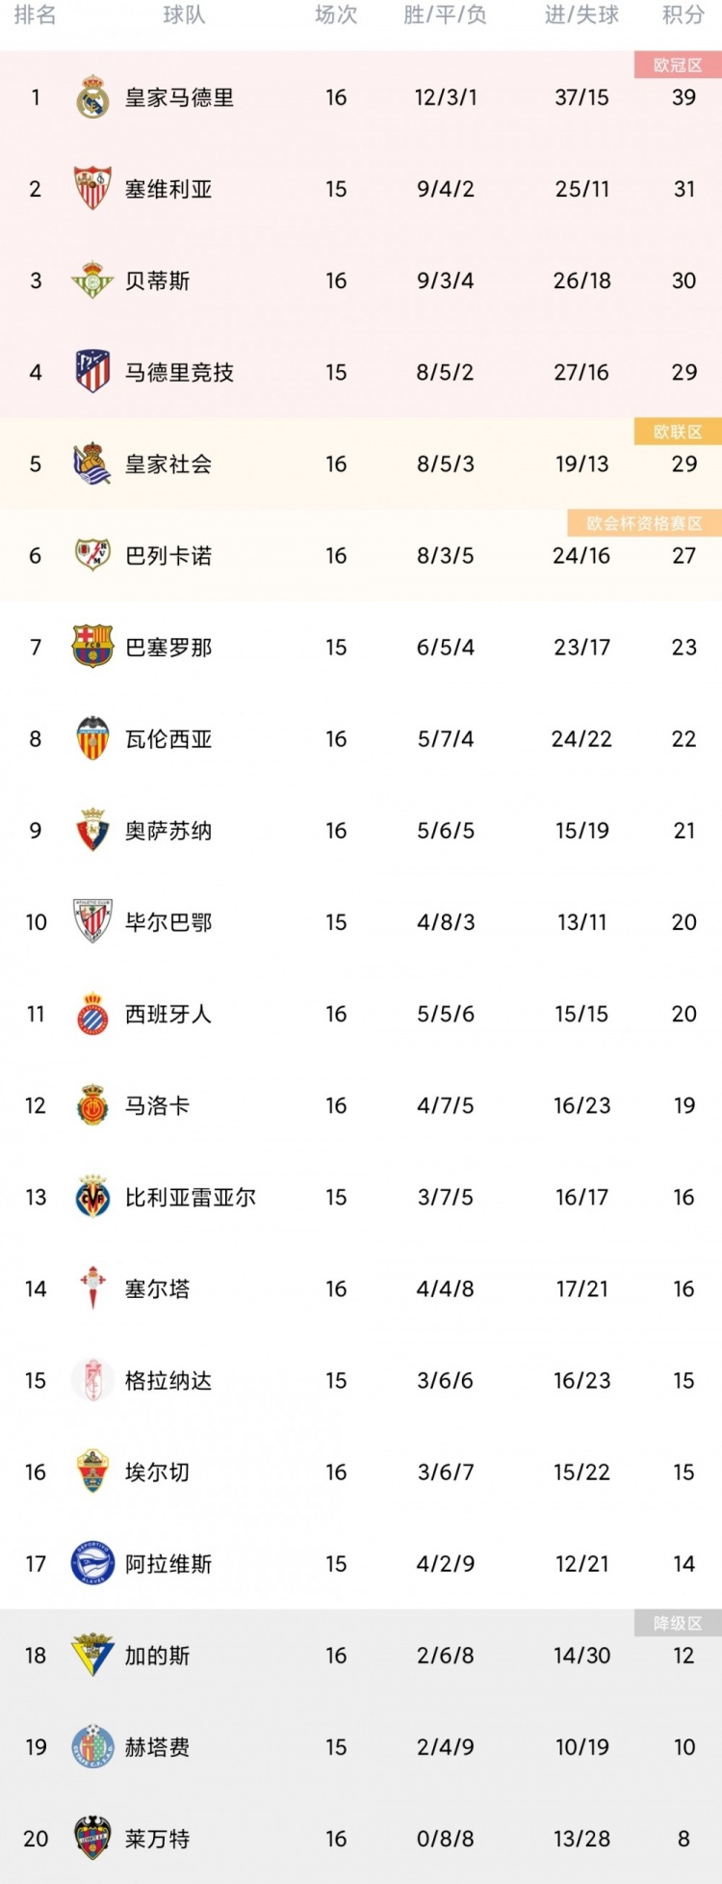
Task: Click the Alavés club crest
Action: [x=92, y=1563]
